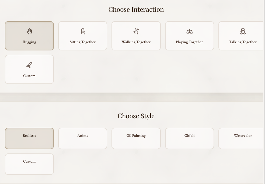Click the "Sitting Together" label text
This screenshot has width=265, height=184.
tap(83, 42)
